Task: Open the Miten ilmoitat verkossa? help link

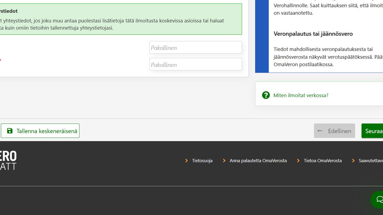Action: click(x=301, y=95)
